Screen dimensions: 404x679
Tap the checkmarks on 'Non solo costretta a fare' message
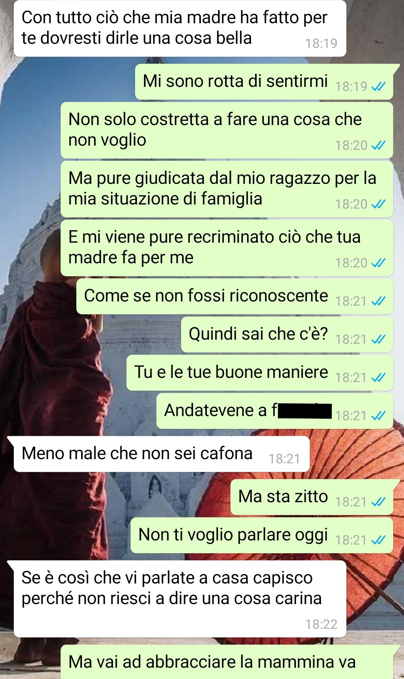click(x=378, y=145)
